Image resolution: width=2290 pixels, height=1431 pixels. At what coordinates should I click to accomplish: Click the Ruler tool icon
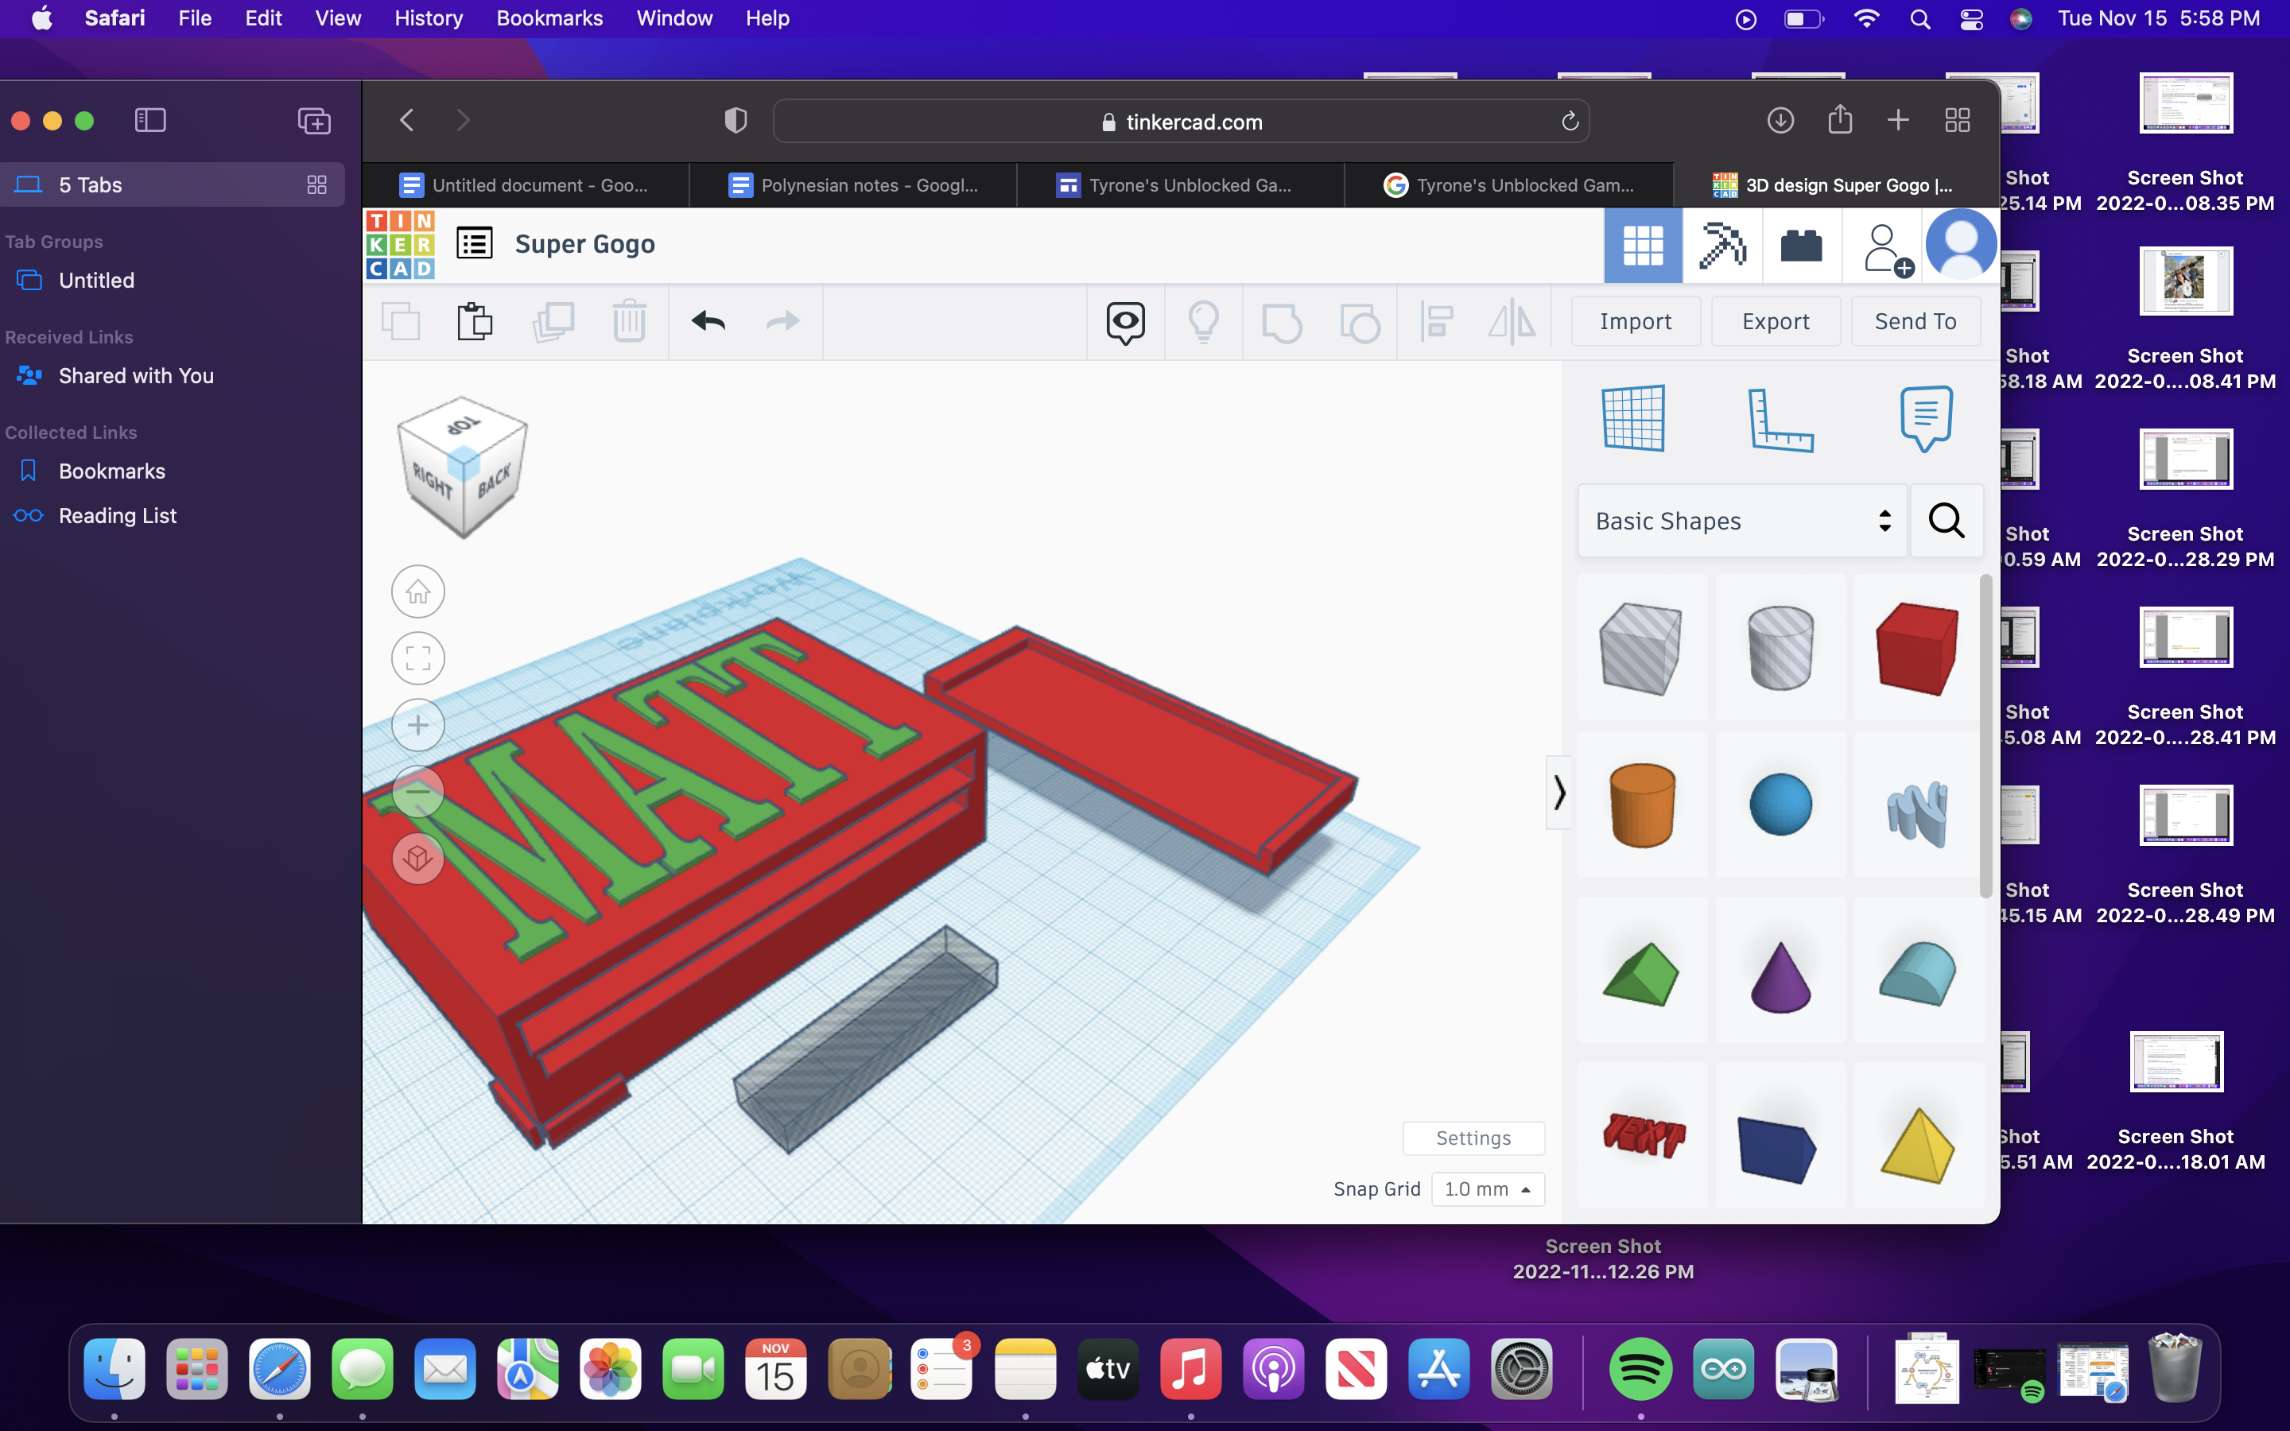1780,417
